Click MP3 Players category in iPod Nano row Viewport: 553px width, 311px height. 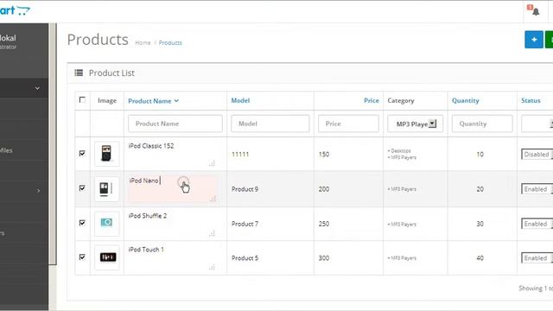click(402, 189)
